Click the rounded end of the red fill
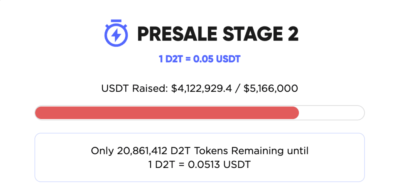This screenshot has width=395, height=193. tap(296, 112)
